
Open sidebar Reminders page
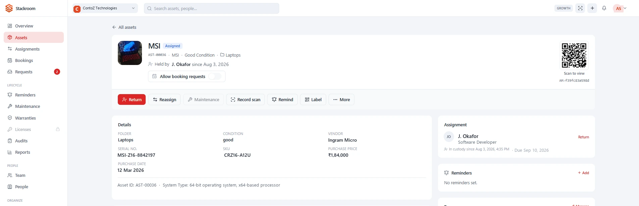point(34,95)
